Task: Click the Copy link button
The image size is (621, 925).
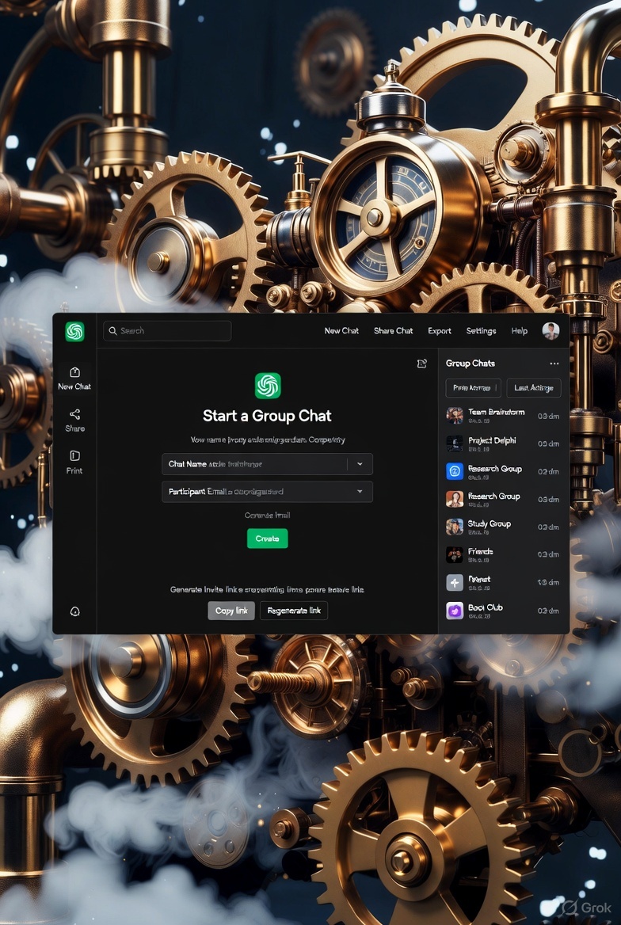Action: click(231, 611)
